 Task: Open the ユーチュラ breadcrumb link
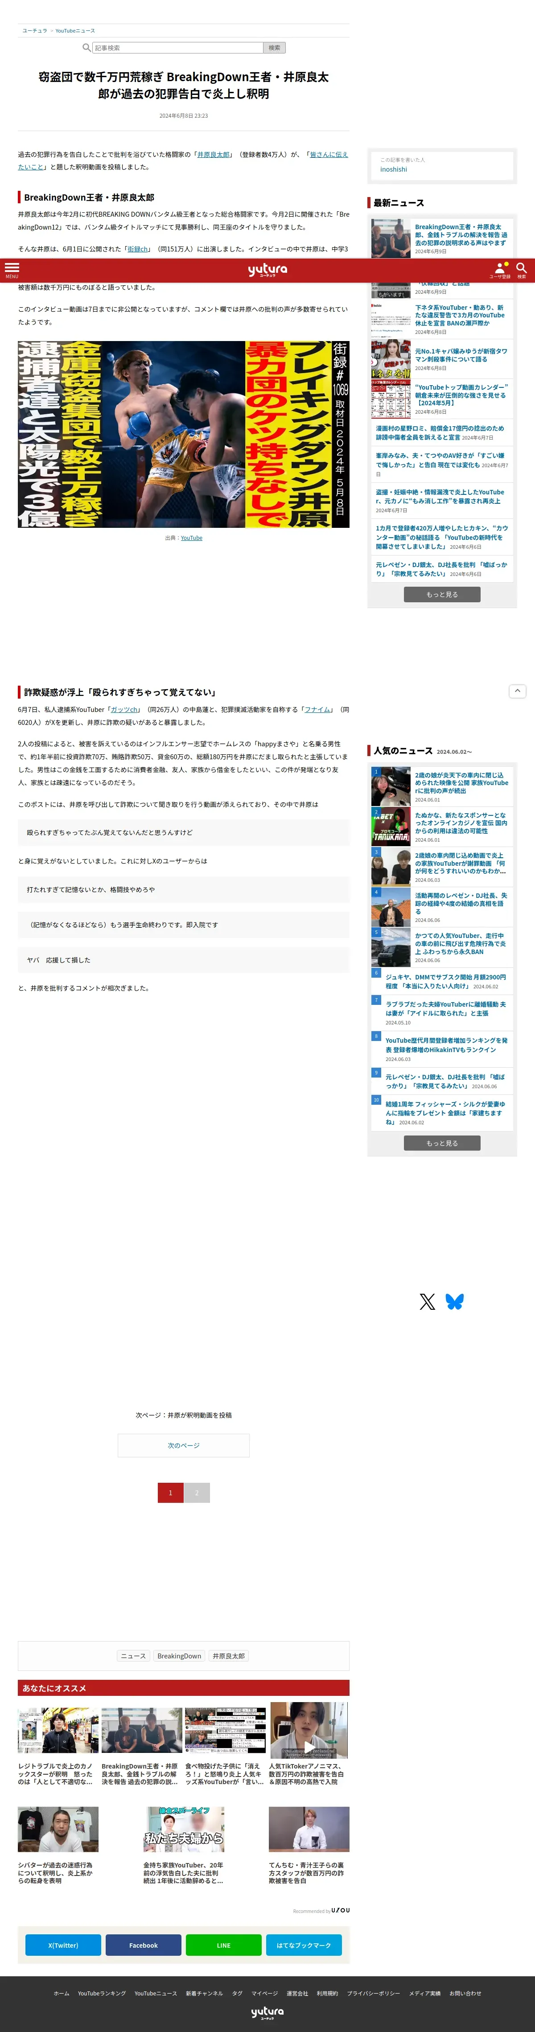(35, 31)
